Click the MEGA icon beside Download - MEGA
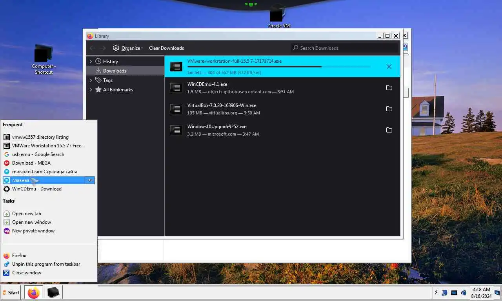The height and width of the screenshot is (301, 502). 6,163
